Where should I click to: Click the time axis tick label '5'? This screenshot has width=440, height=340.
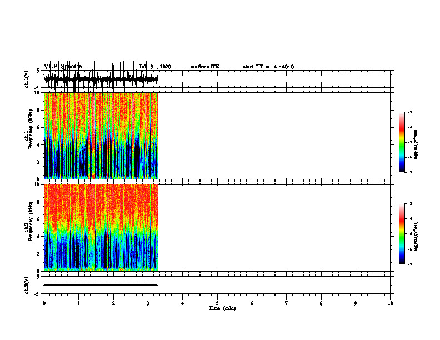point(217,303)
